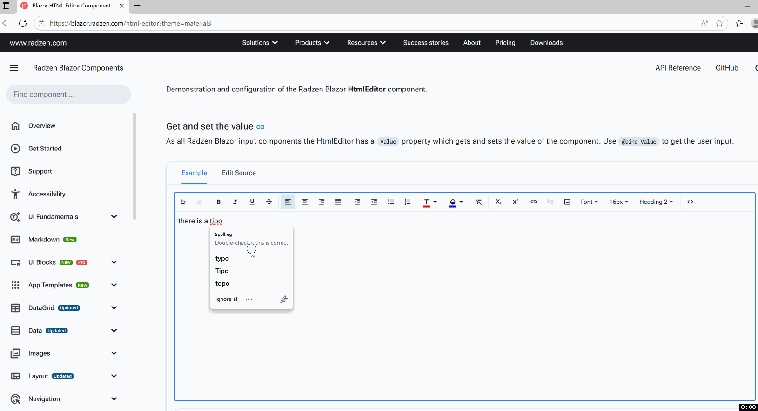Image resolution: width=758 pixels, height=411 pixels.
Task: Open API Reference link
Action: point(678,68)
